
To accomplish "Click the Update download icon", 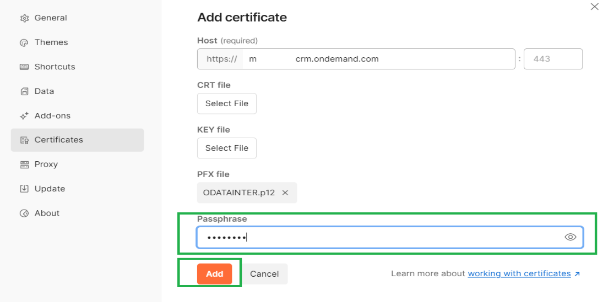I will click(24, 189).
